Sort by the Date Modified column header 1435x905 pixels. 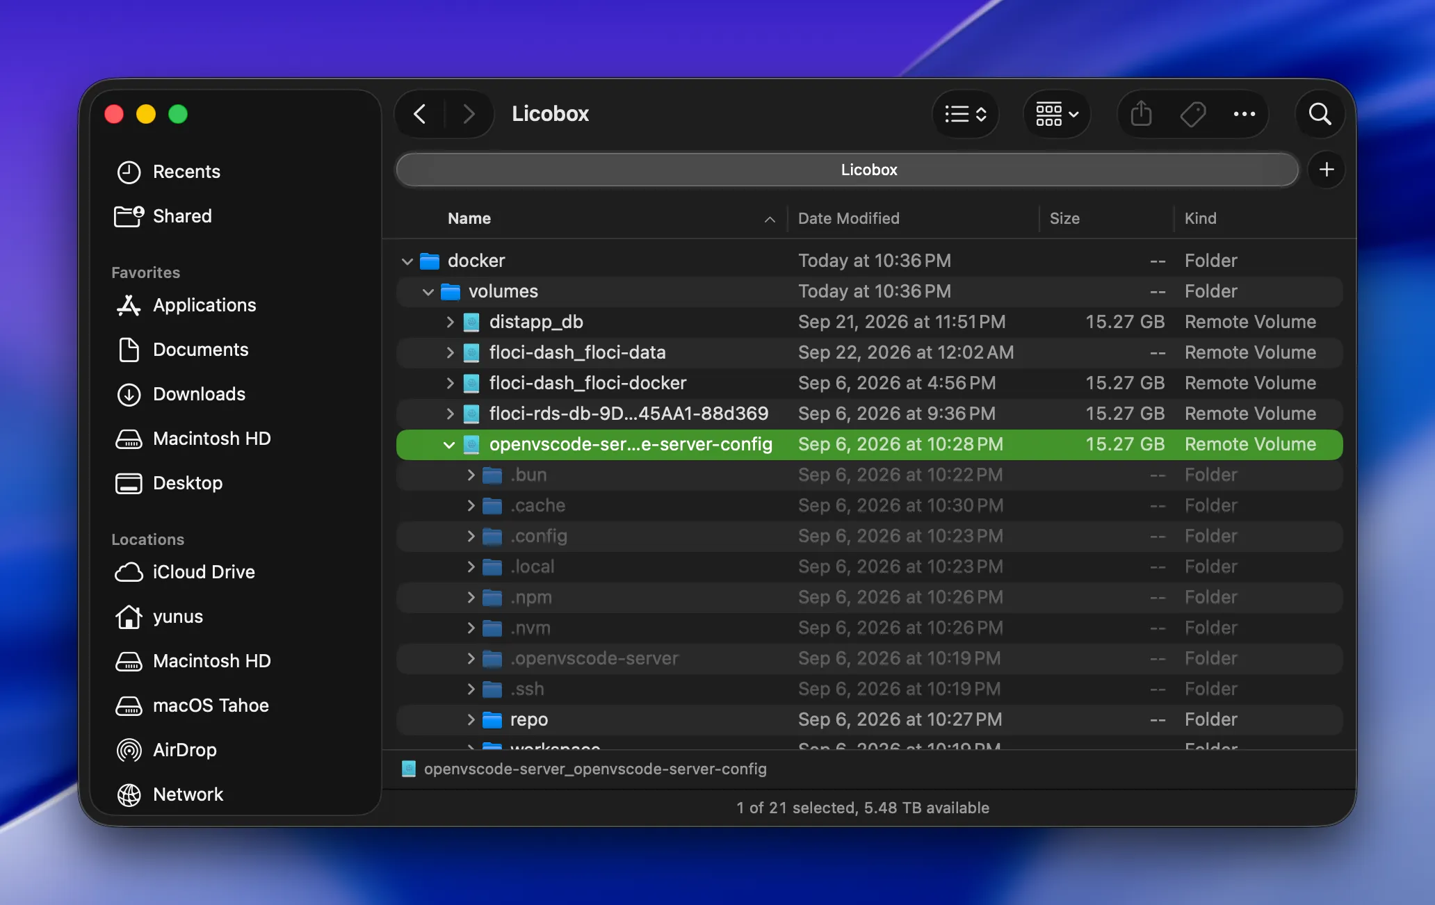(849, 218)
